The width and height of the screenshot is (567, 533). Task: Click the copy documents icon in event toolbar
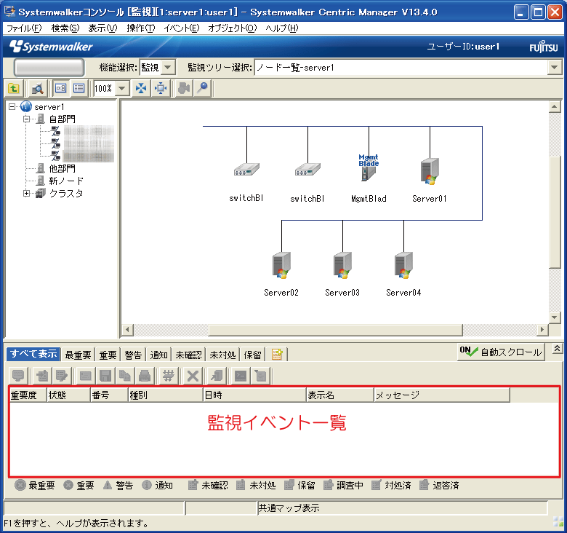[x=125, y=376]
